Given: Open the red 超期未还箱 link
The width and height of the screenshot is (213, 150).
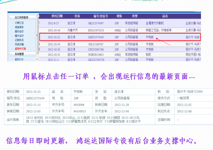Looking at the screenshot, I should [20, 49].
